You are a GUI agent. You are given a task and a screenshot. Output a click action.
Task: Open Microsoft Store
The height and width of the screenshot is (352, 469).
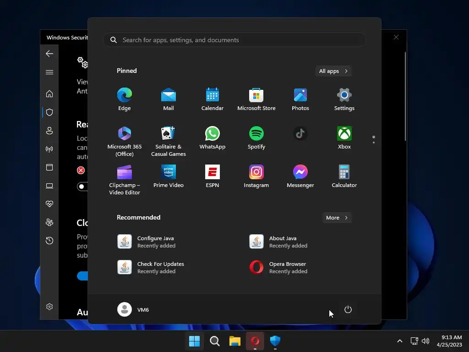[256, 99]
